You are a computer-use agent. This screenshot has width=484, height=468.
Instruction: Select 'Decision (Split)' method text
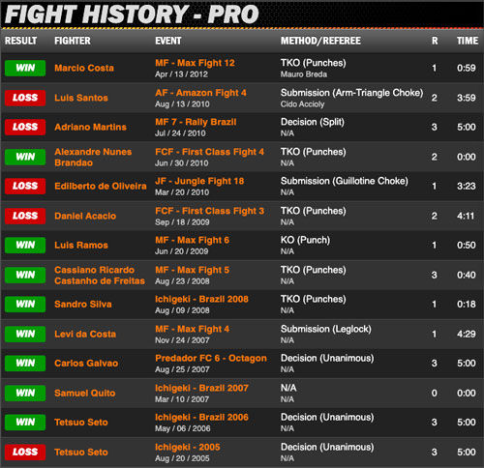[x=313, y=122]
